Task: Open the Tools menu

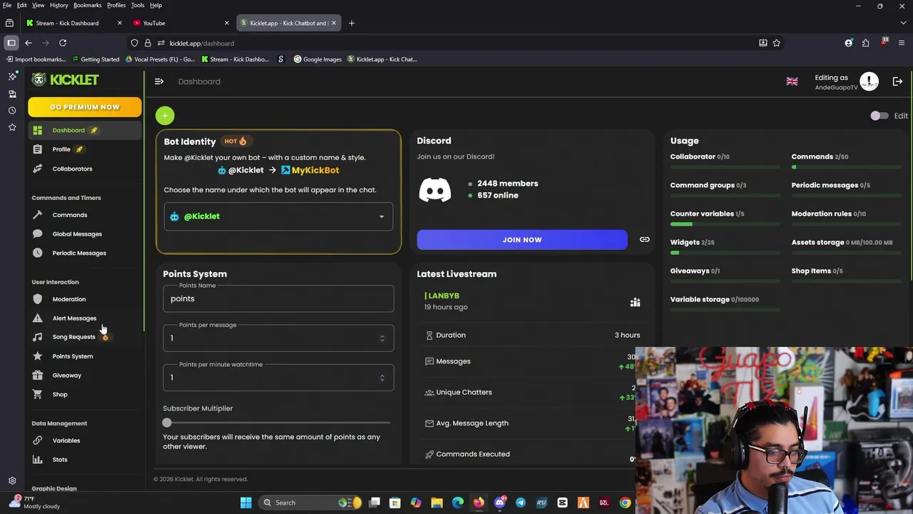Action: click(138, 5)
